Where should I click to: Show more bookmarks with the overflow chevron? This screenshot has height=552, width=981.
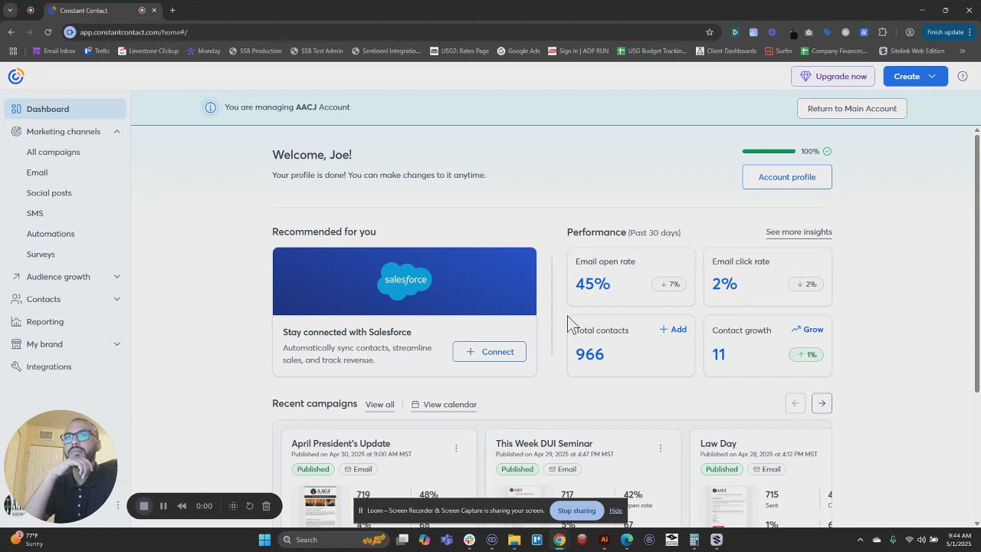963,51
